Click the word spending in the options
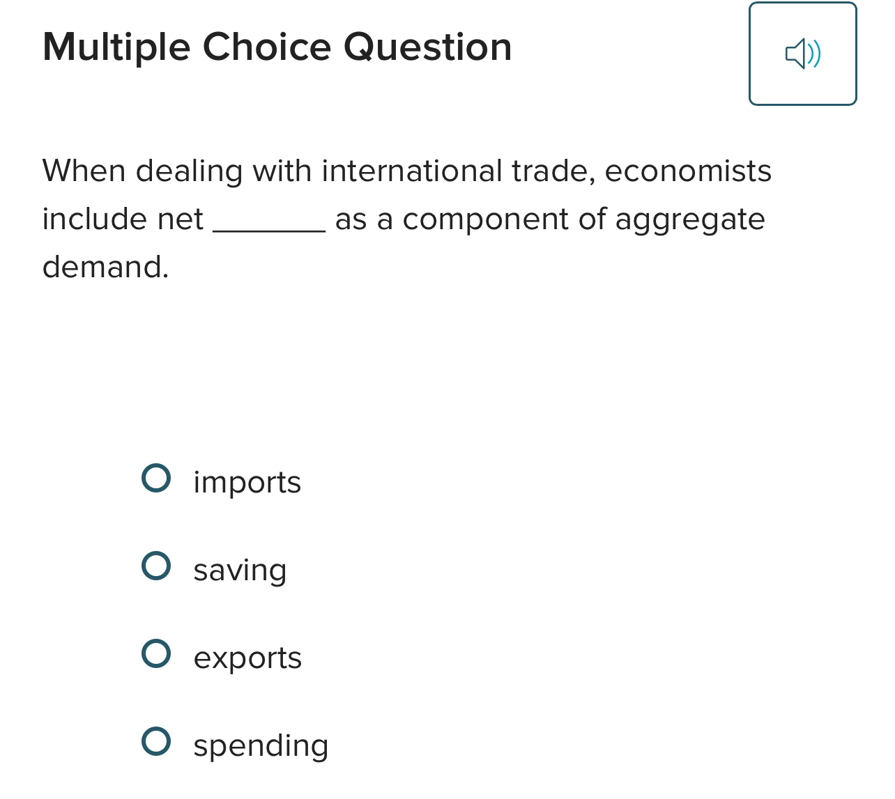The width and height of the screenshot is (895, 799). pyautogui.click(x=261, y=745)
